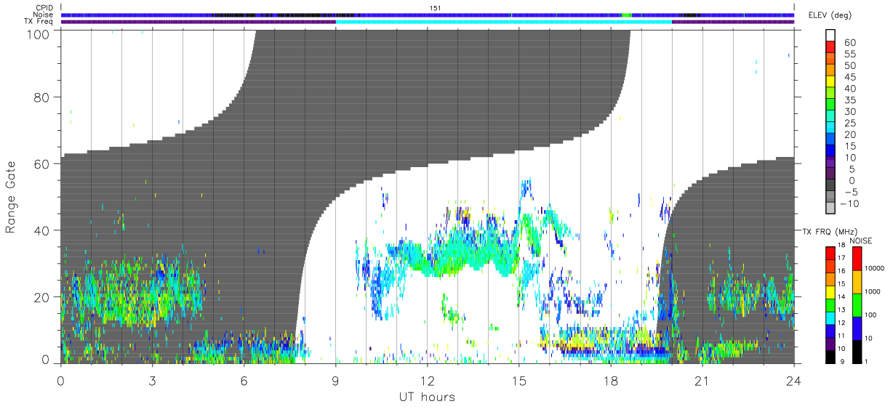Click y-axis tick label "100" of Range Gate
Screen dimensions: 893x412
click(39, 34)
